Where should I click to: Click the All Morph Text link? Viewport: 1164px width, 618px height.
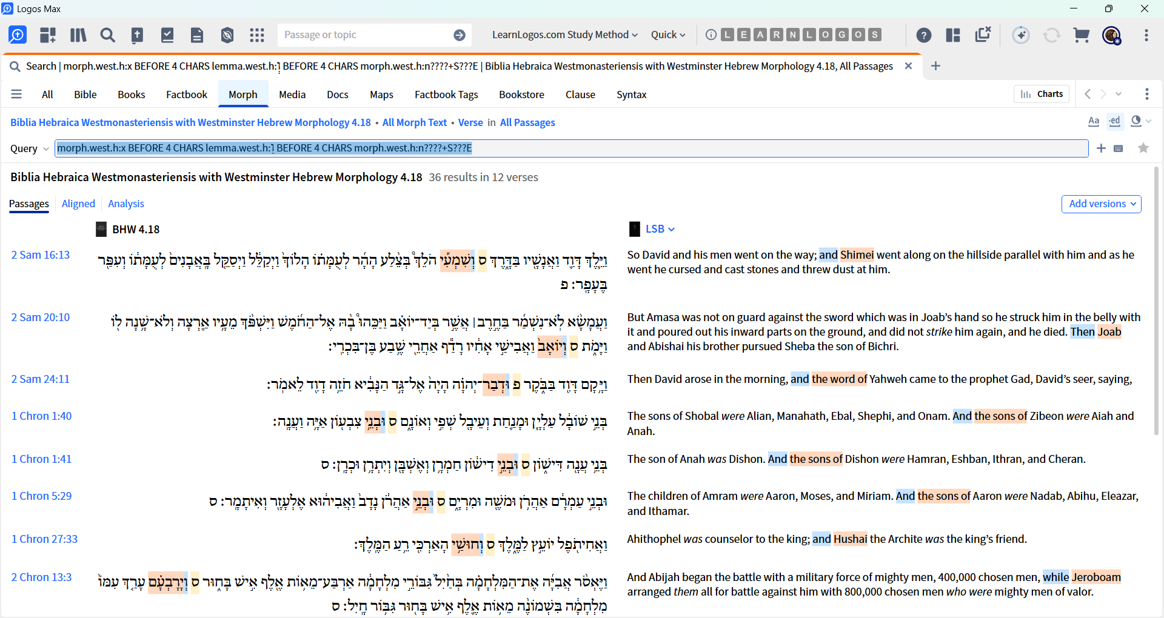(x=415, y=122)
